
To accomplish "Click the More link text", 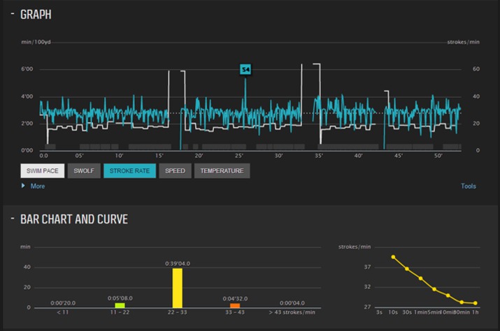I will (38, 186).
